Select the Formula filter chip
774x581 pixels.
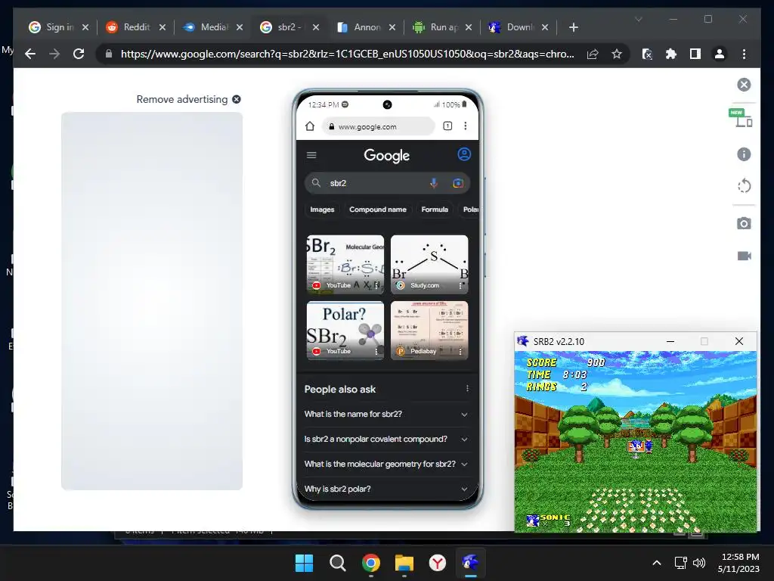(x=435, y=210)
